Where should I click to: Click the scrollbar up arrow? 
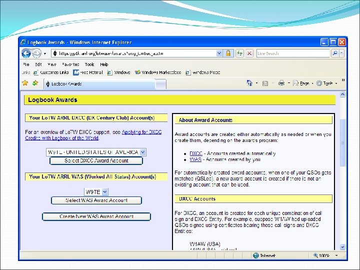342,94
